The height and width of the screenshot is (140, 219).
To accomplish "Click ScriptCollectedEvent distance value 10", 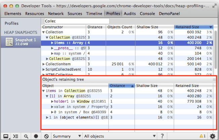I will [x=90, y=69].
